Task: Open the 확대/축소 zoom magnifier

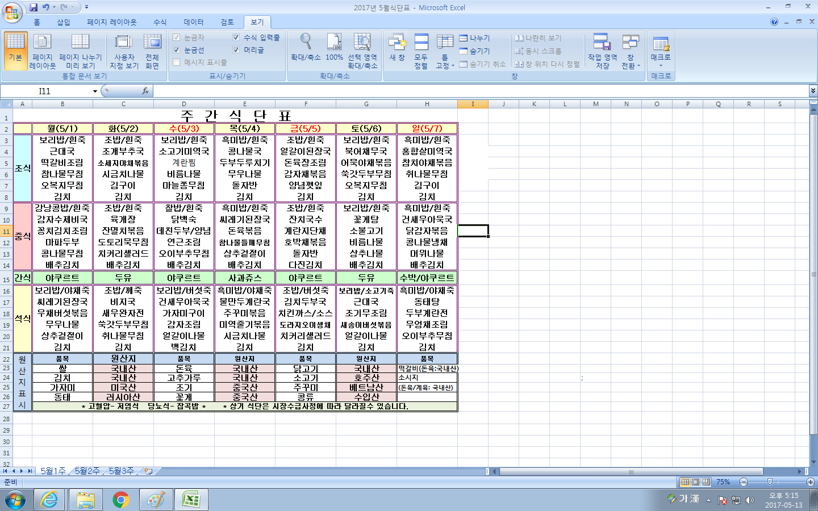Action: (x=306, y=48)
